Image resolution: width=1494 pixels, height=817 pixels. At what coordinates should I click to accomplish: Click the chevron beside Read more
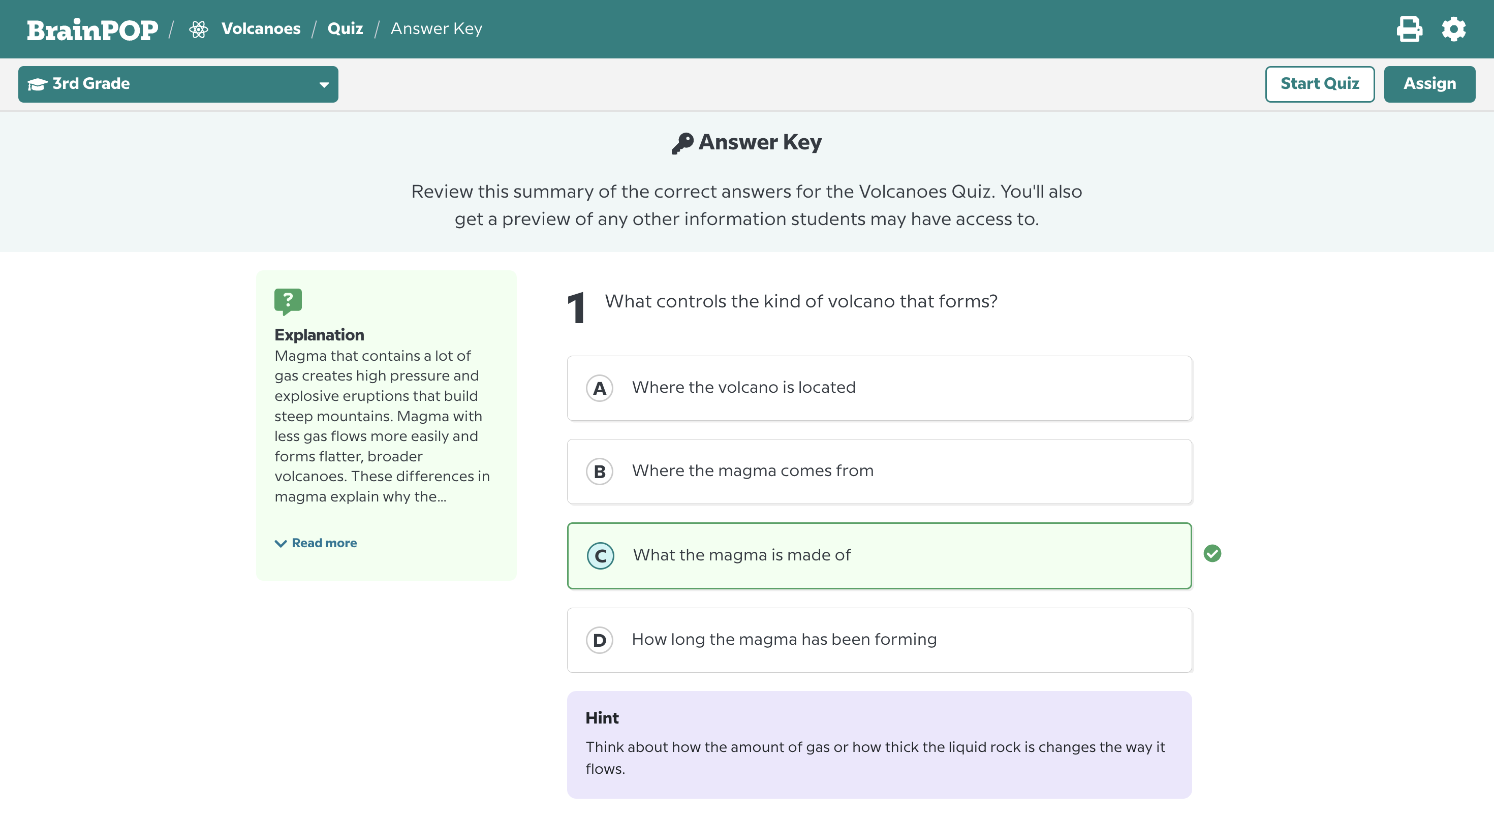(281, 543)
